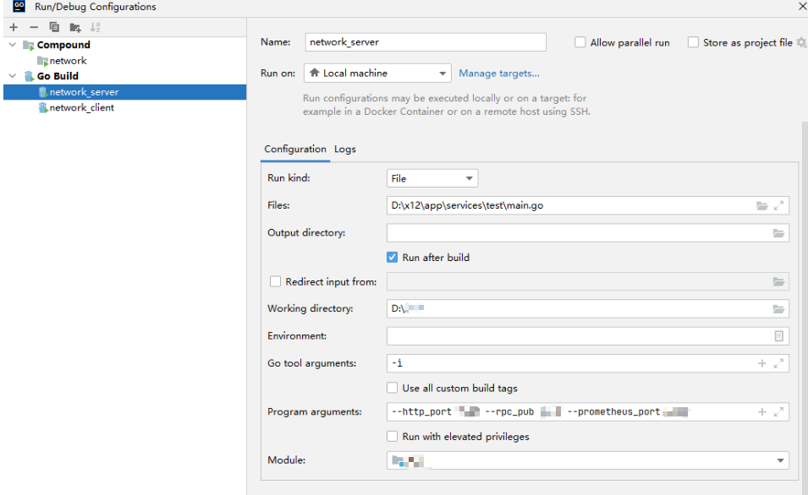Enable Store as project file

693,42
